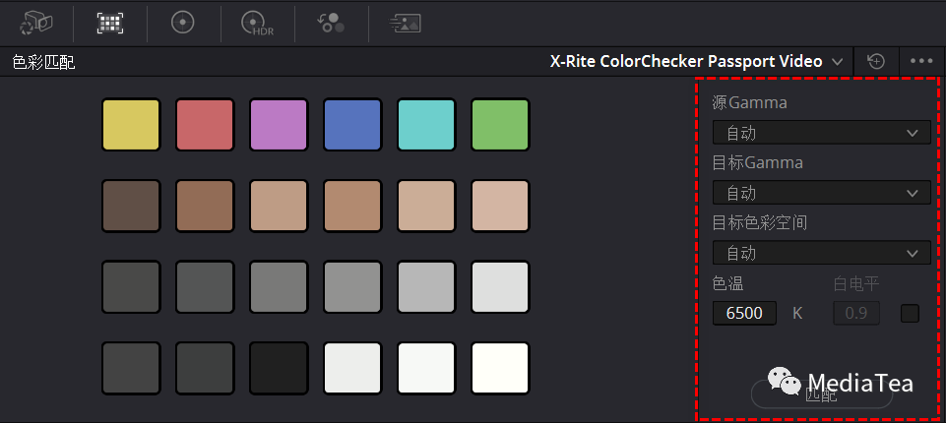
Task: Open the Motion Effects palette icon
Action: [405, 23]
